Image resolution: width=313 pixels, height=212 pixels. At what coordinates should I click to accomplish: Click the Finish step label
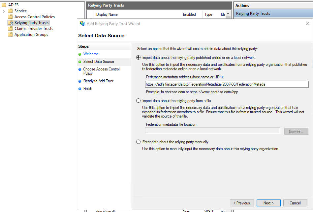88,89
